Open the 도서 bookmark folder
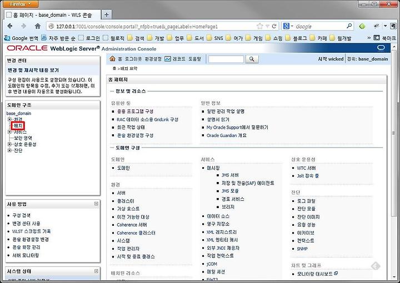This screenshot has width=400, height=283. [196, 38]
